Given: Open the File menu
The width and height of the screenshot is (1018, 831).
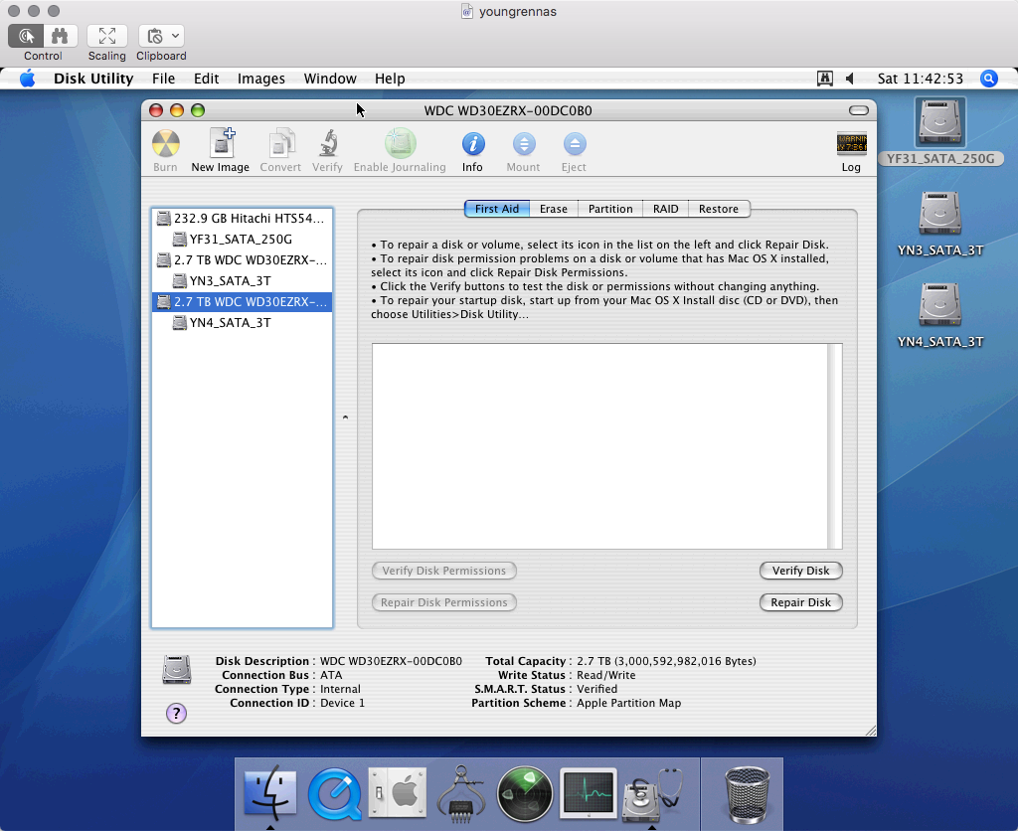Looking at the screenshot, I should [164, 79].
